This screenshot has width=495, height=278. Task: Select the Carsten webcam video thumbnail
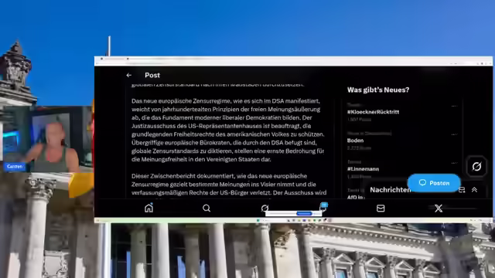click(47, 139)
